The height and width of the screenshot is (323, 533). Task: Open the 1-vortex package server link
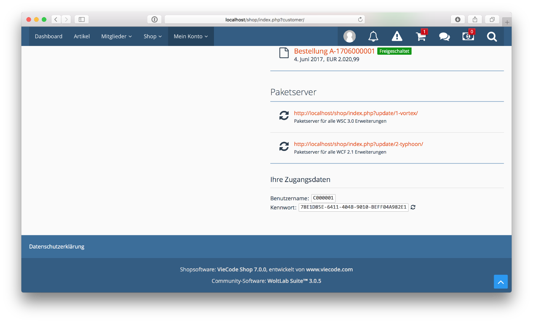point(356,113)
